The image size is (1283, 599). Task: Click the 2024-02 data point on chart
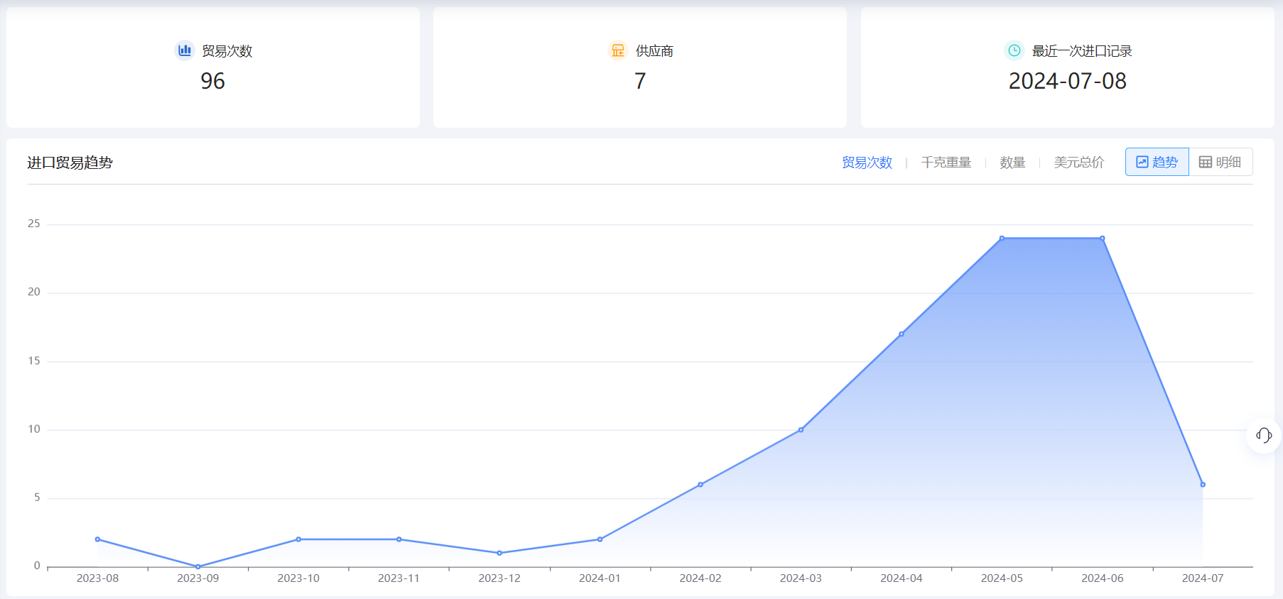[700, 485]
